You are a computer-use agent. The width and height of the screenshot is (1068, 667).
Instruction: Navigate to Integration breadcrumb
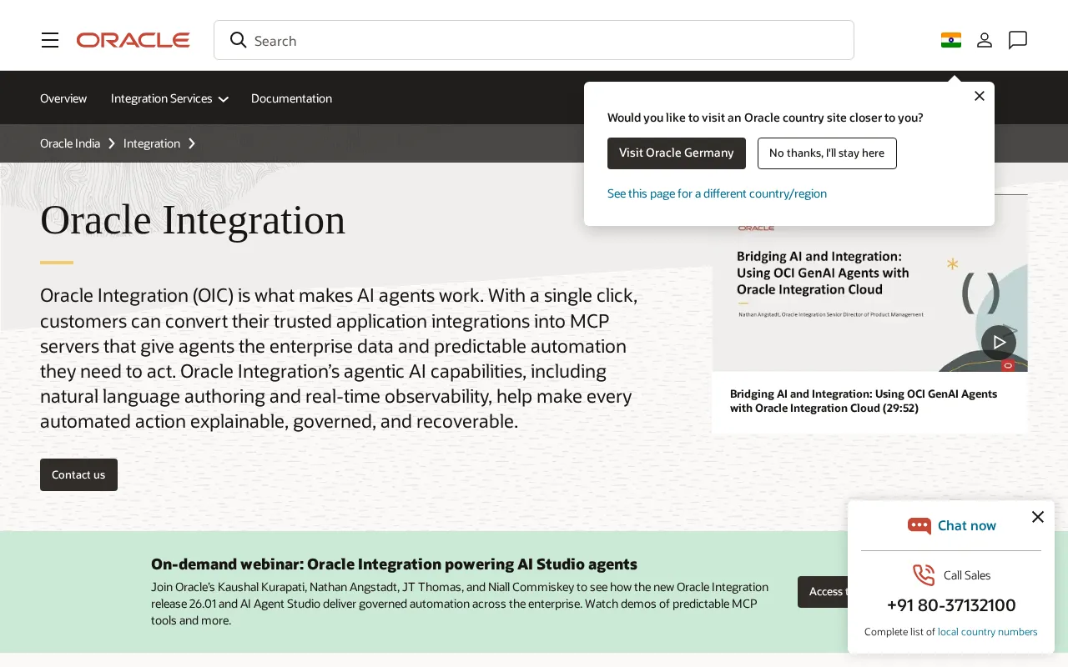152,143
